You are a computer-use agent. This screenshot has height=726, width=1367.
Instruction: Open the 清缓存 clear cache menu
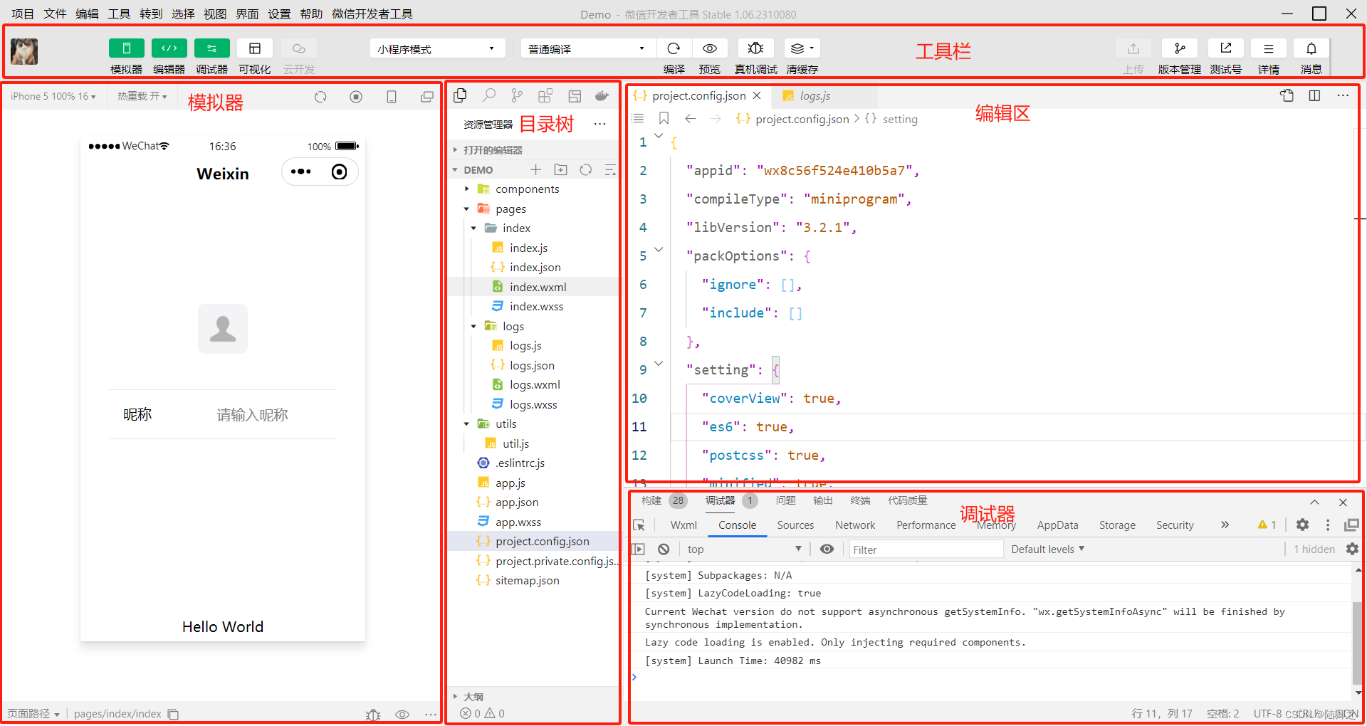[x=802, y=48]
